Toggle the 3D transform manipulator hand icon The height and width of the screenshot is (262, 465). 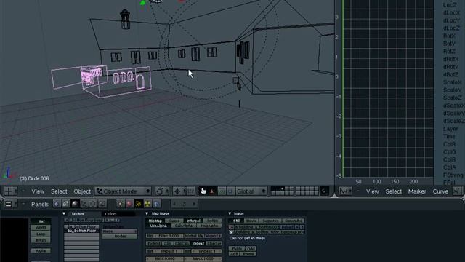[203, 191]
